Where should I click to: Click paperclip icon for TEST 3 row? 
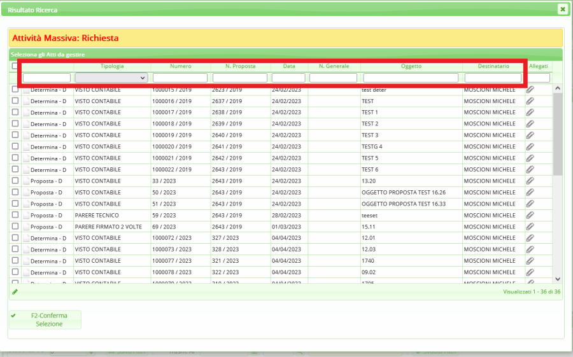coord(530,136)
